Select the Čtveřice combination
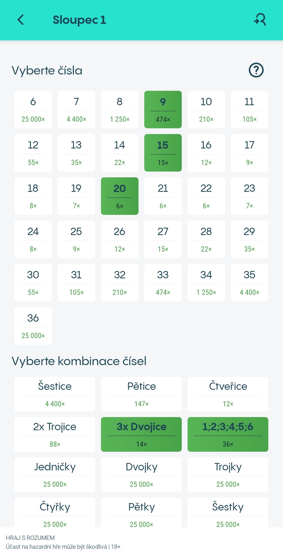Image resolution: width=283 pixels, height=559 pixels. 228,394
